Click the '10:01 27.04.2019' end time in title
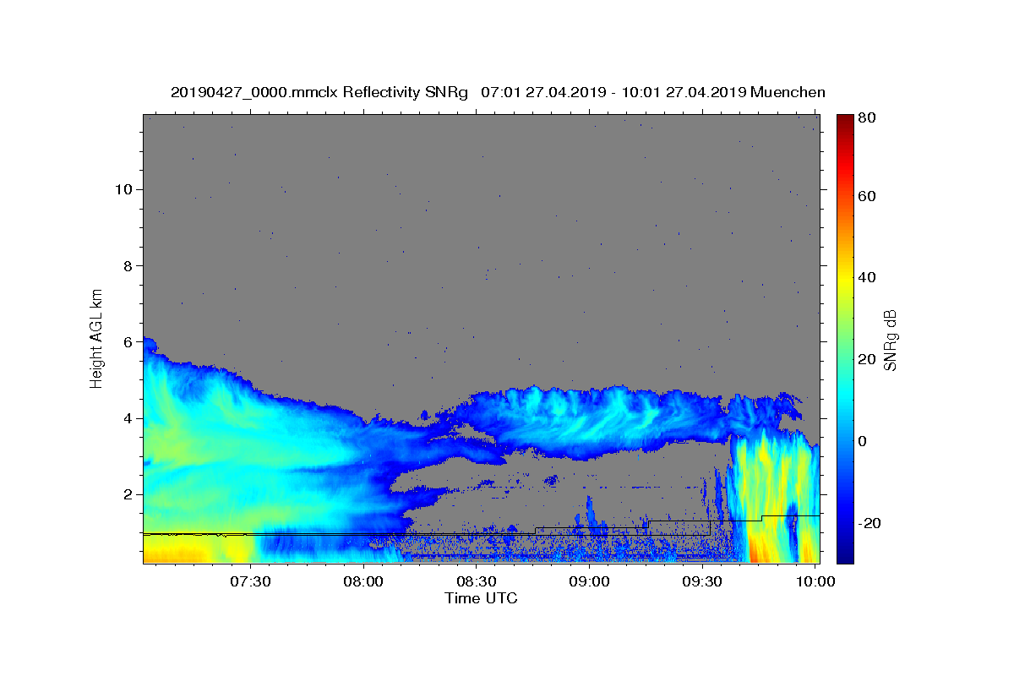Image resolution: width=1014 pixels, height=676 pixels. click(684, 92)
